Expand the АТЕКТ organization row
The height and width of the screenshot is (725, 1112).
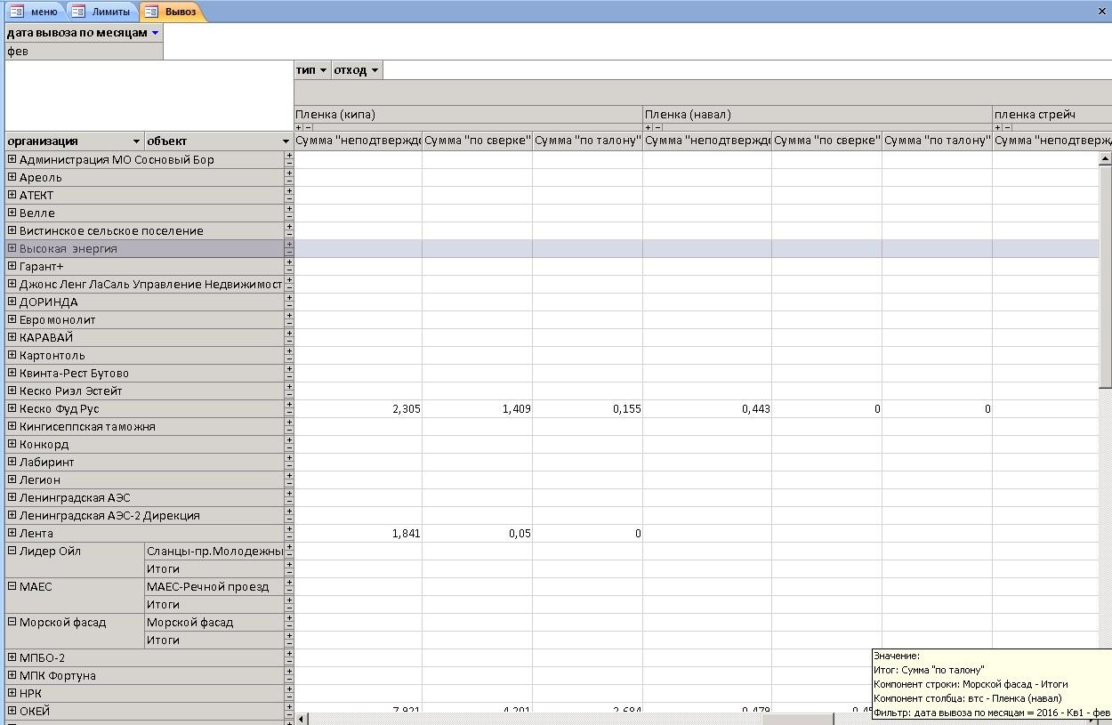pyautogui.click(x=12, y=195)
